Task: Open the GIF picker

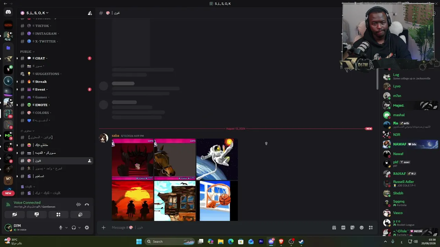Action: [343, 227]
